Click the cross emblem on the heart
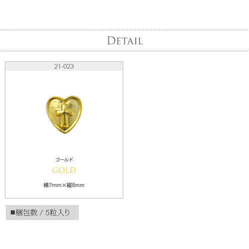Image resolution: width=249 pixels, height=249 pixels. click(x=64, y=115)
